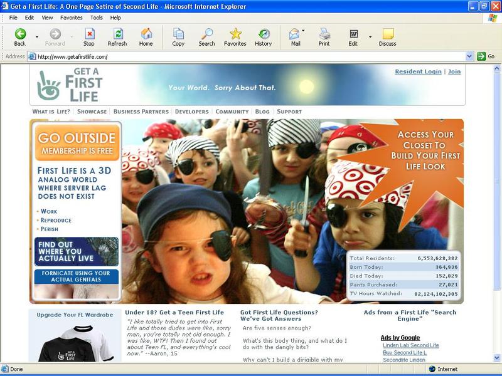Click the Edit with Word icon
The height and width of the screenshot is (376, 502).
pos(353,34)
